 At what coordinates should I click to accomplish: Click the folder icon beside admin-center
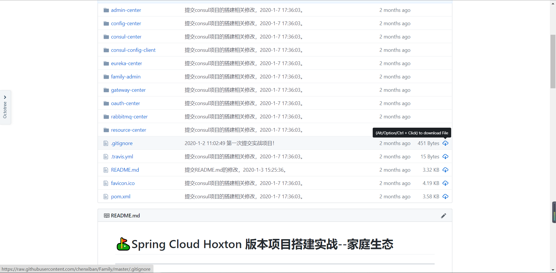[106, 10]
